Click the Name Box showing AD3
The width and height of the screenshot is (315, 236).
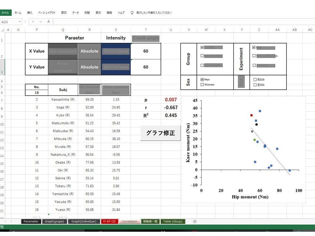click(9, 22)
